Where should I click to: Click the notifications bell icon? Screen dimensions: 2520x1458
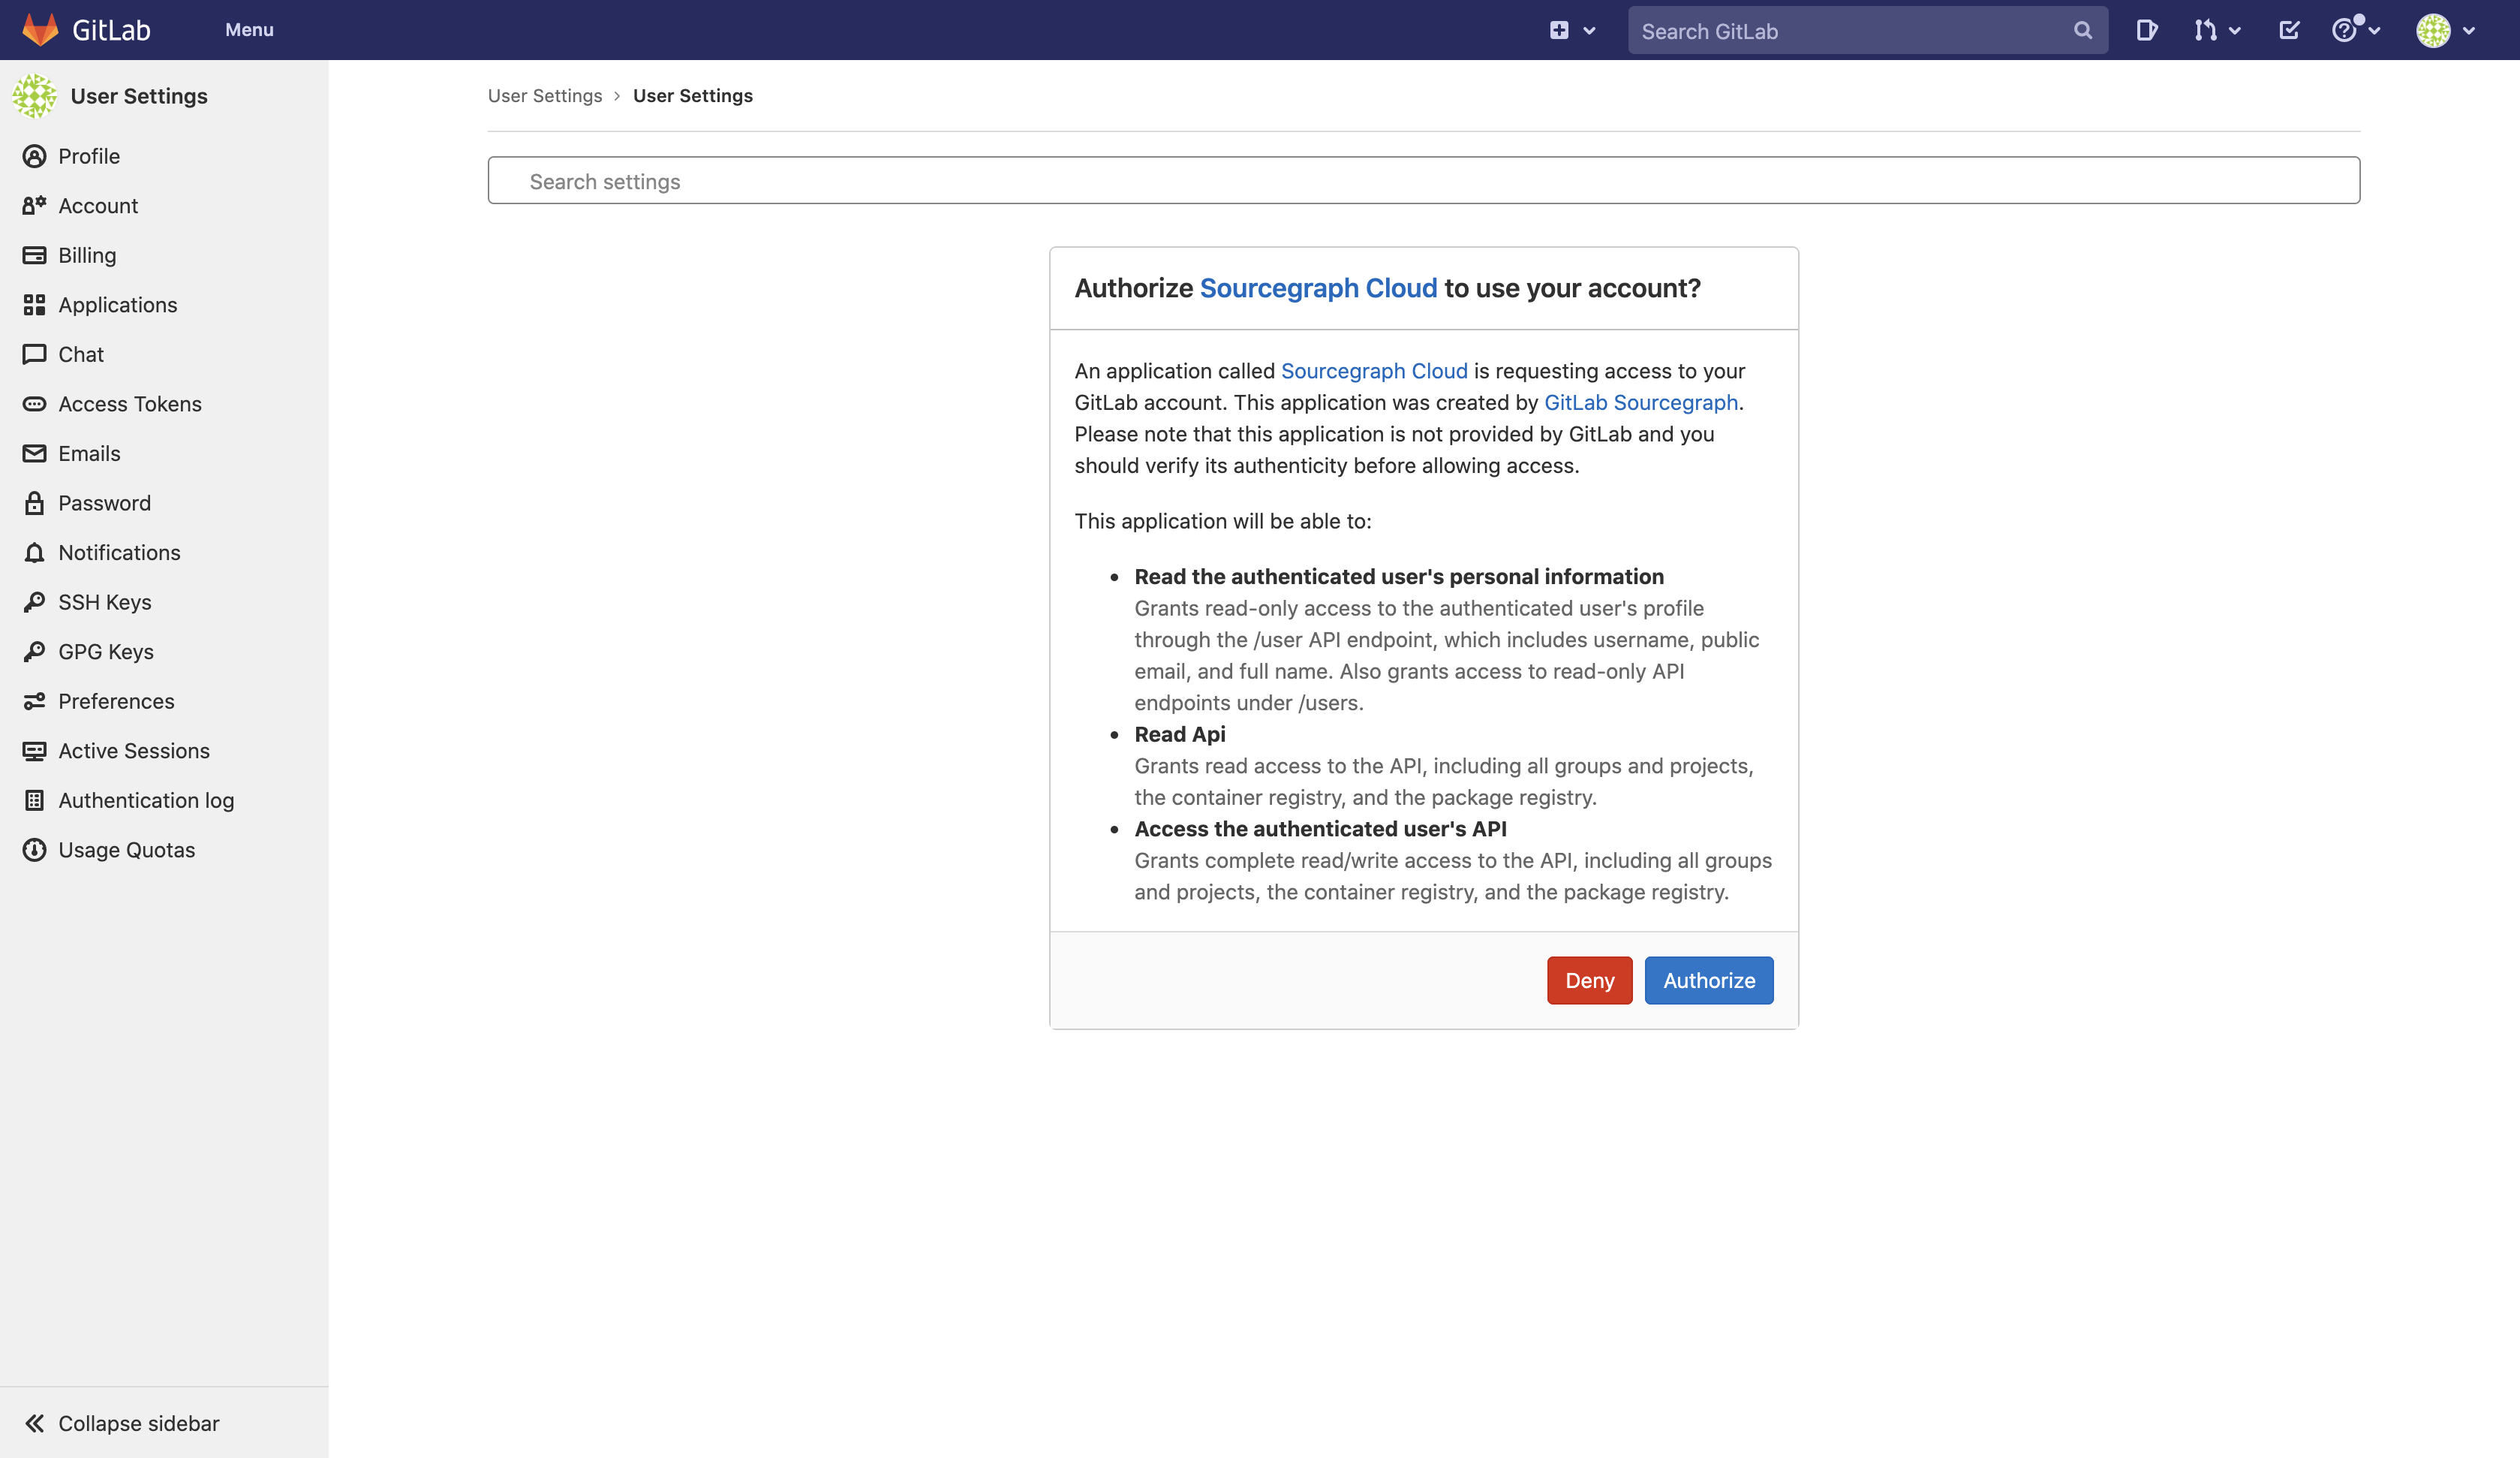pos(35,552)
